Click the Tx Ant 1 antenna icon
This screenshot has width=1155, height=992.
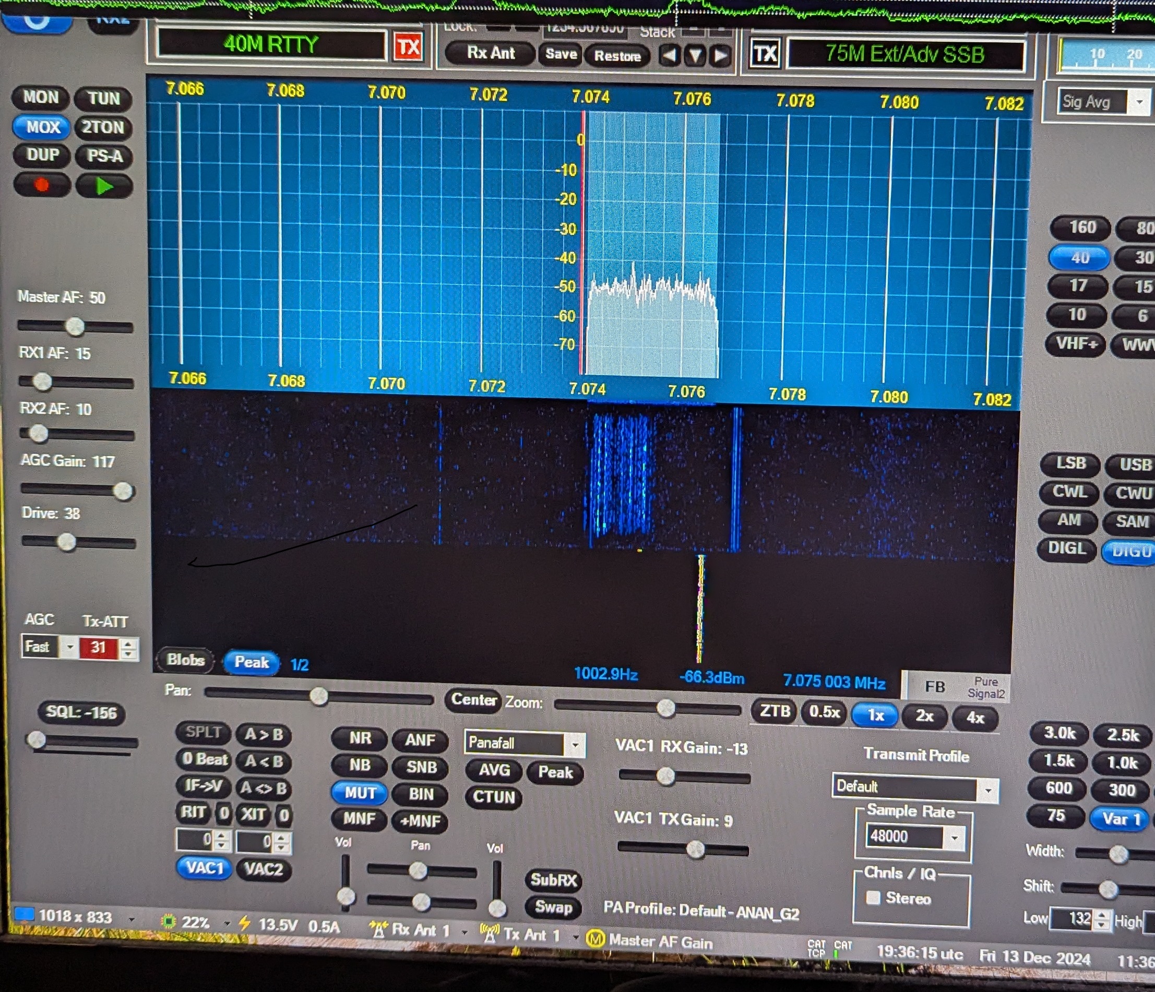coord(489,933)
